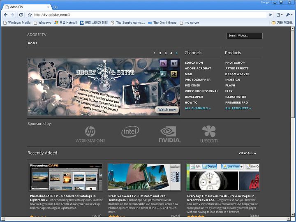Open the MAX channel
This screenshot has height=222, width=296.
coord(188,74)
